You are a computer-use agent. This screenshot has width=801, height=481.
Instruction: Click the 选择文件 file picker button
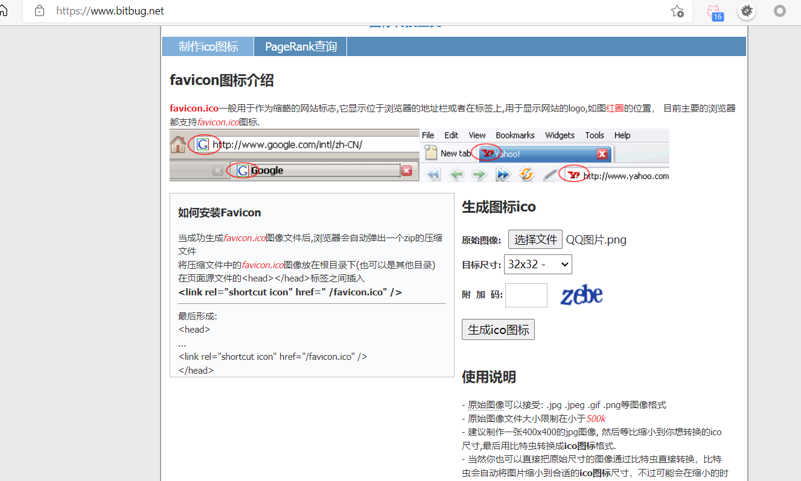(535, 239)
